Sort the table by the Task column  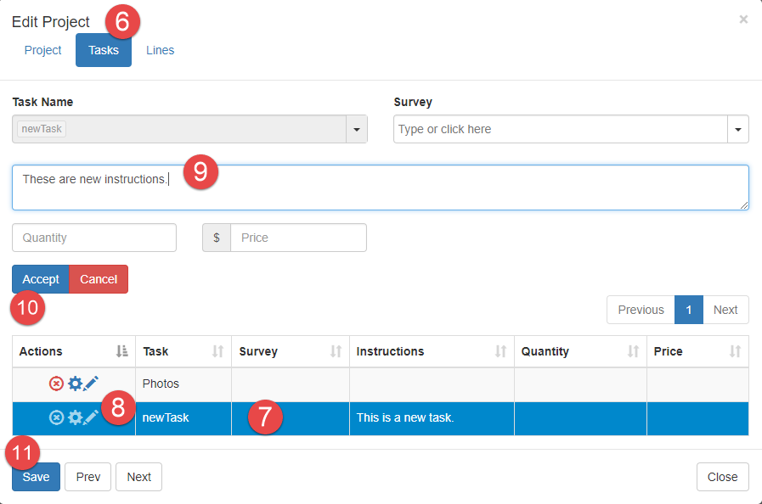183,351
